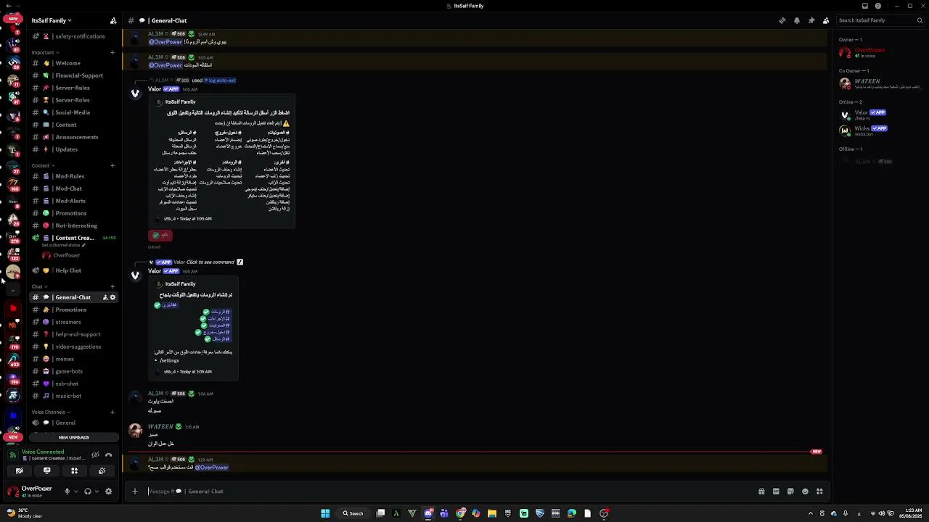Jump to New Unreads in channel list

[x=73, y=437]
